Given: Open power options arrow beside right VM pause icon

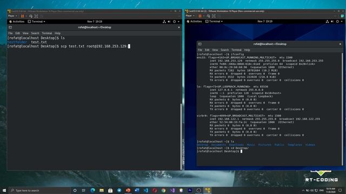Looking at the screenshot, I should tap(203, 16).
